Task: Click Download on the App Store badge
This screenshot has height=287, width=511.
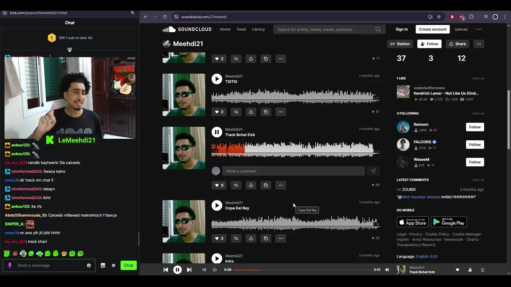Action: (413, 222)
